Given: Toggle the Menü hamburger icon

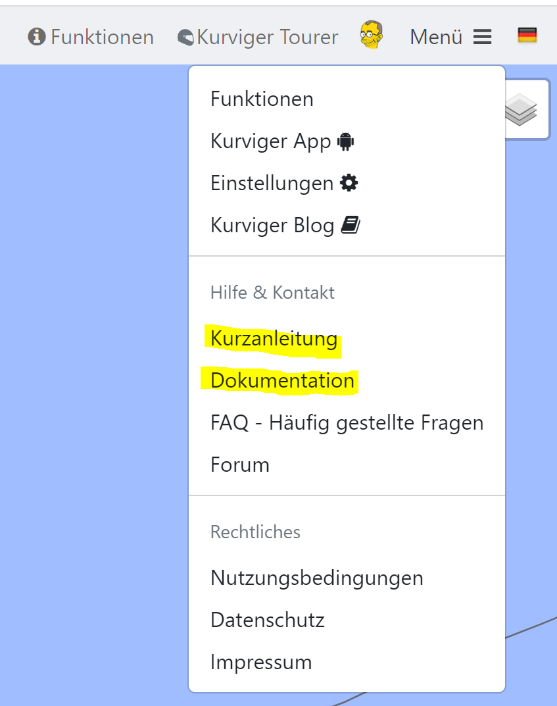Looking at the screenshot, I should tap(482, 37).
